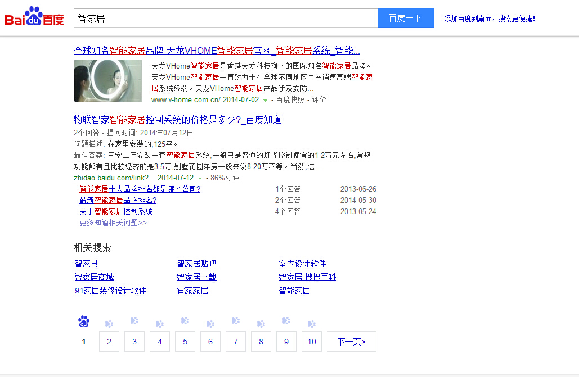This screenshot has height=377, width=579.
Task: Select related search 智家县
Action: [87, 264]
